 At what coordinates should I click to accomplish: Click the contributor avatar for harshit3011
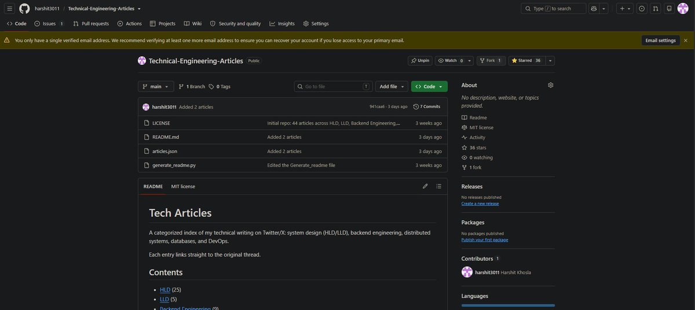click(x=467, y=272)
